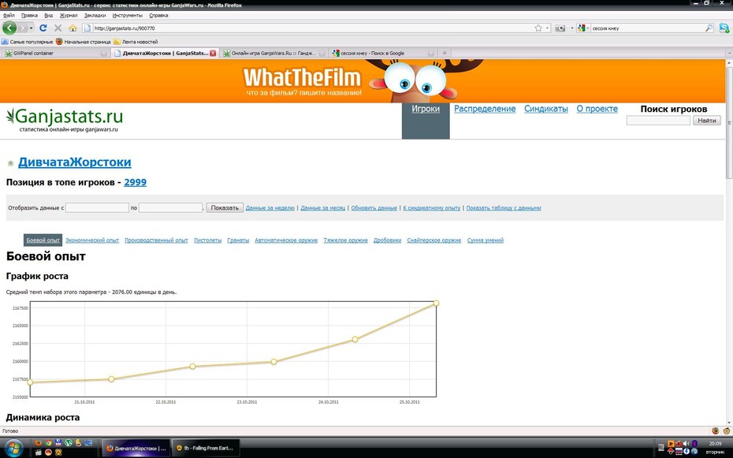
Task: Click the start date input field
Action: click(97, 207)
